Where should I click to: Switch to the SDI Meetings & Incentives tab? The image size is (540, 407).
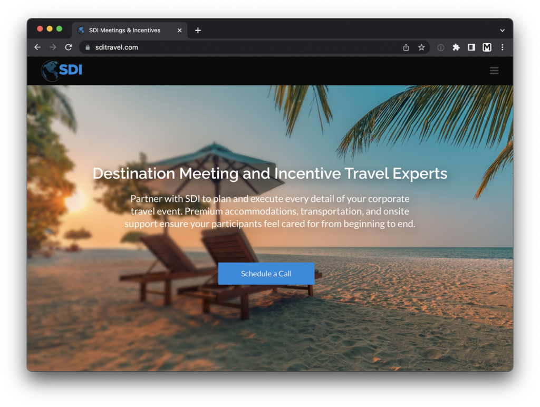click(x=127, y=30)
